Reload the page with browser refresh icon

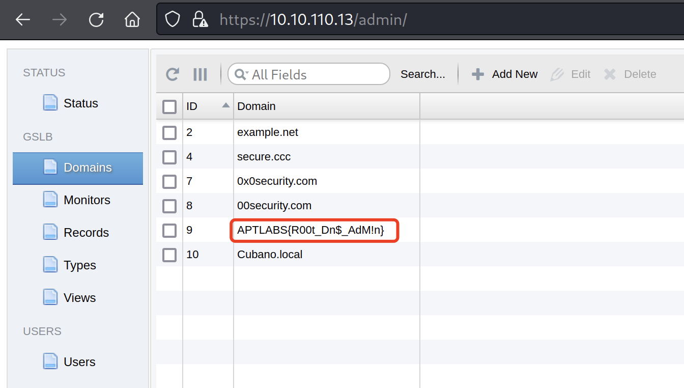click(96, 20)
